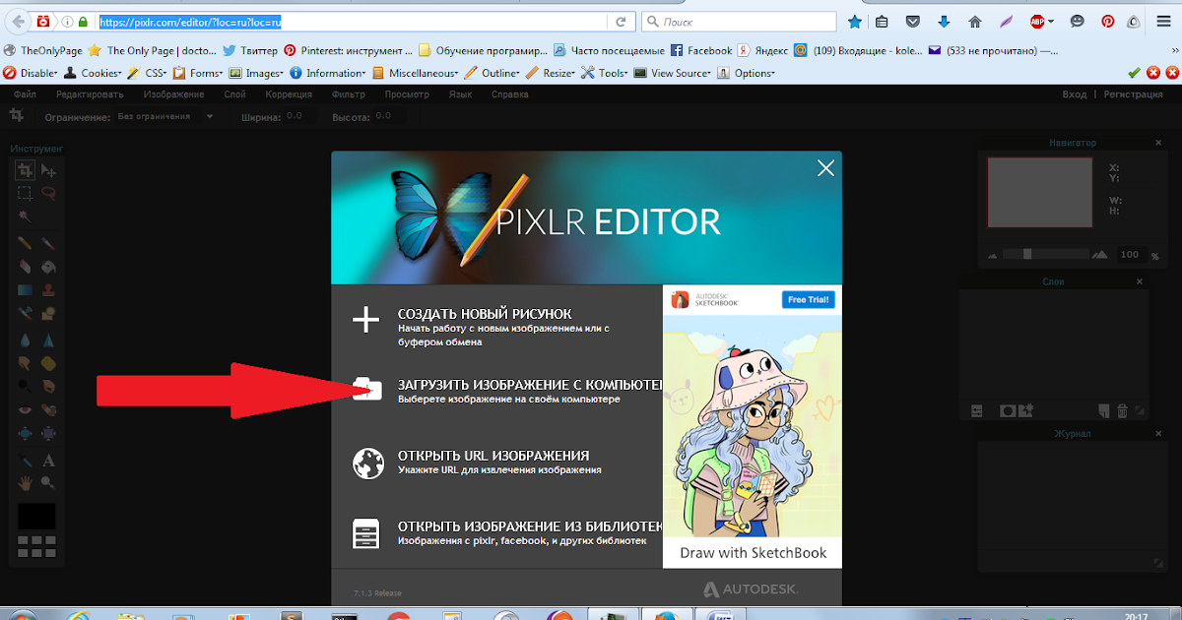Open the Facebook bookmark
The width and height of the screenshot is (1182, 620).
(x=701, y=50)
